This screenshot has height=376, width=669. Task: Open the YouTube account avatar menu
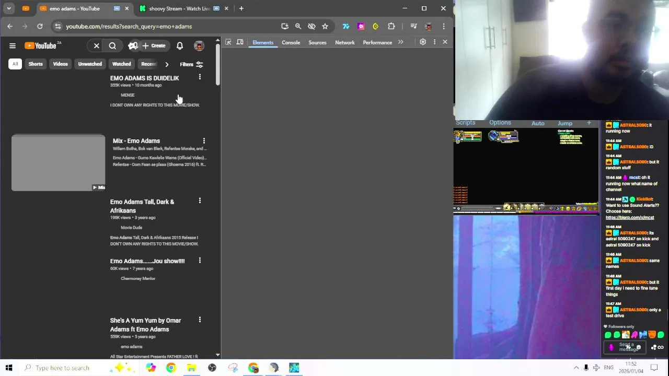pyautogui.click(x=199, y=46)
